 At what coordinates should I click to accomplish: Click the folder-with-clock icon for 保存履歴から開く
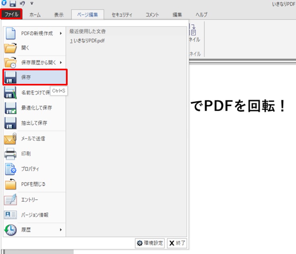(x=10, y=62)
